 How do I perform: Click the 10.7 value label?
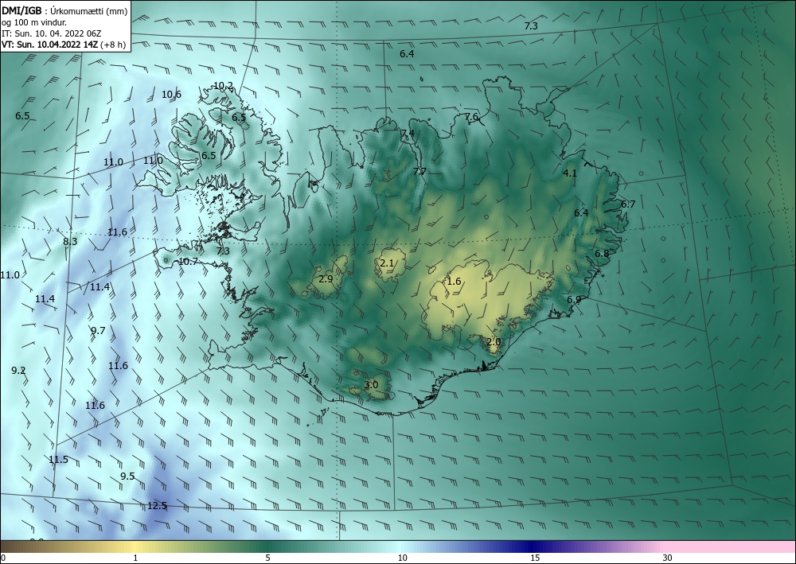point(189,262)
